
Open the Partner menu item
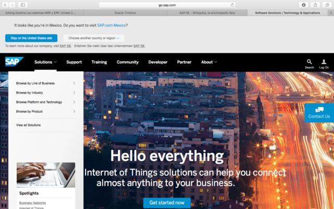click(184, 62)
